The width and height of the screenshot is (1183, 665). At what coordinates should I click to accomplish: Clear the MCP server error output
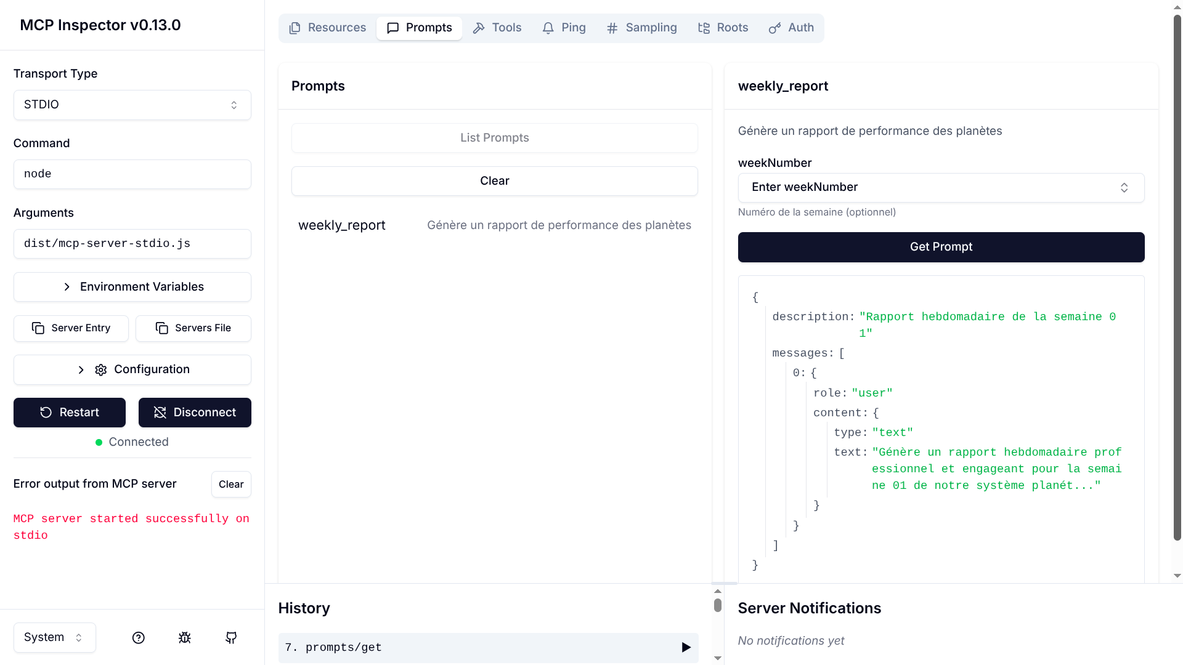(231, 485)
